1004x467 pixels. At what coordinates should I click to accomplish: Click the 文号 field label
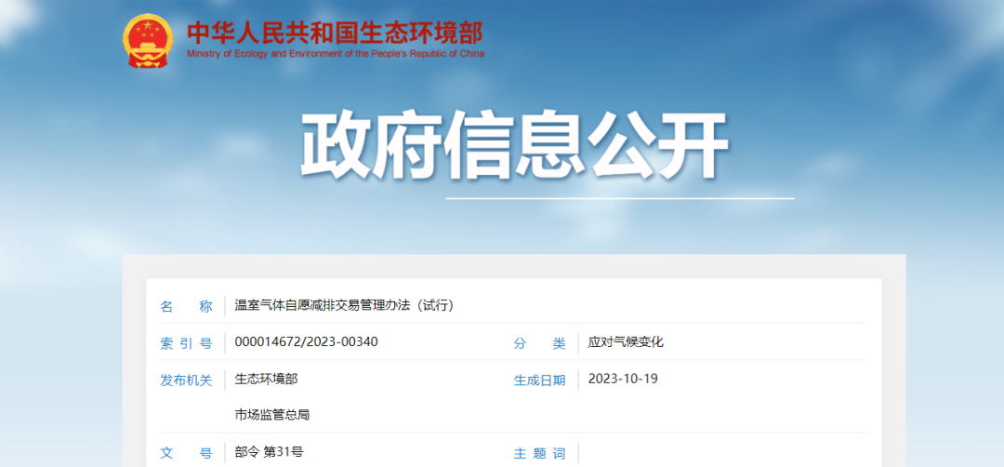coord(186,454)
